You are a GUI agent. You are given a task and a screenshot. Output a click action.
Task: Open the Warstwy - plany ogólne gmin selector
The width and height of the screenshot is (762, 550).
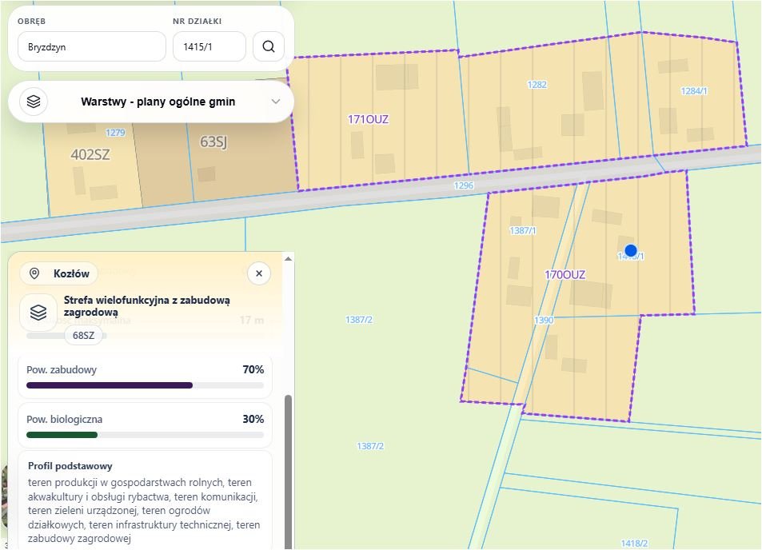[x=151, y=102]
